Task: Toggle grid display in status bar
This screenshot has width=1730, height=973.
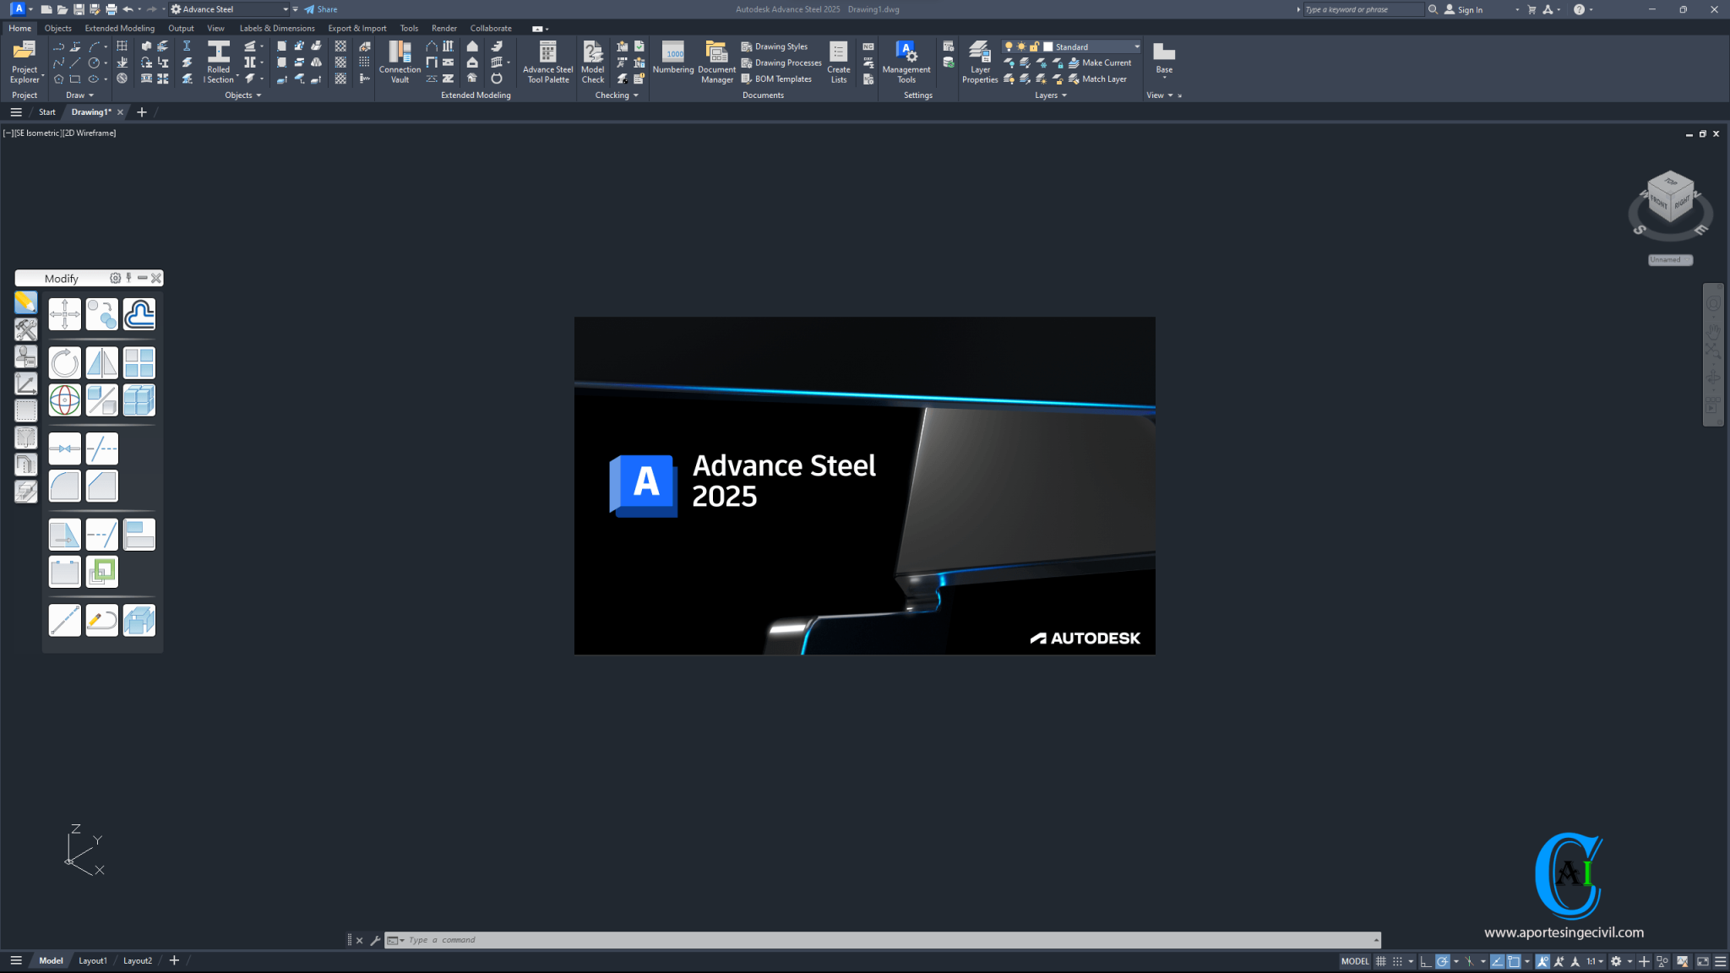Action: tap(1380, 961)
